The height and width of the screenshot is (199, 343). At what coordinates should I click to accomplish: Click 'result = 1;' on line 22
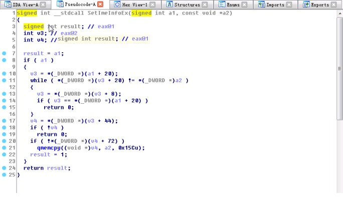pos(49,155)
